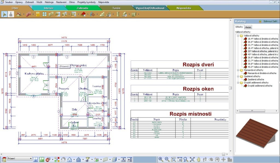Viewport: 280px width, 163px height.
Task: Switch to the Zahrada tab
Action: (82, 8)
